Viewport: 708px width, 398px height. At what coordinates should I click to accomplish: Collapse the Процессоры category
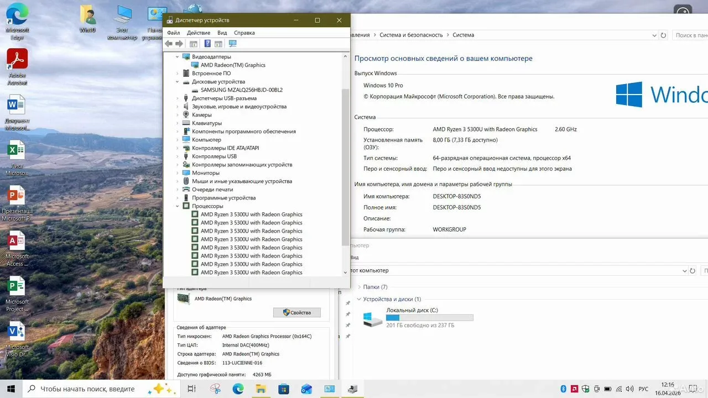coord(178,206)
